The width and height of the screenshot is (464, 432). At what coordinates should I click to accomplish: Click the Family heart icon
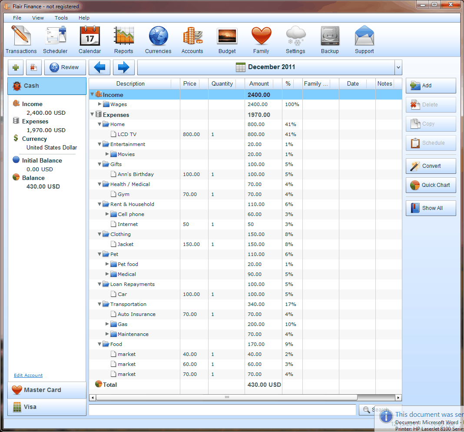(261, 37)
